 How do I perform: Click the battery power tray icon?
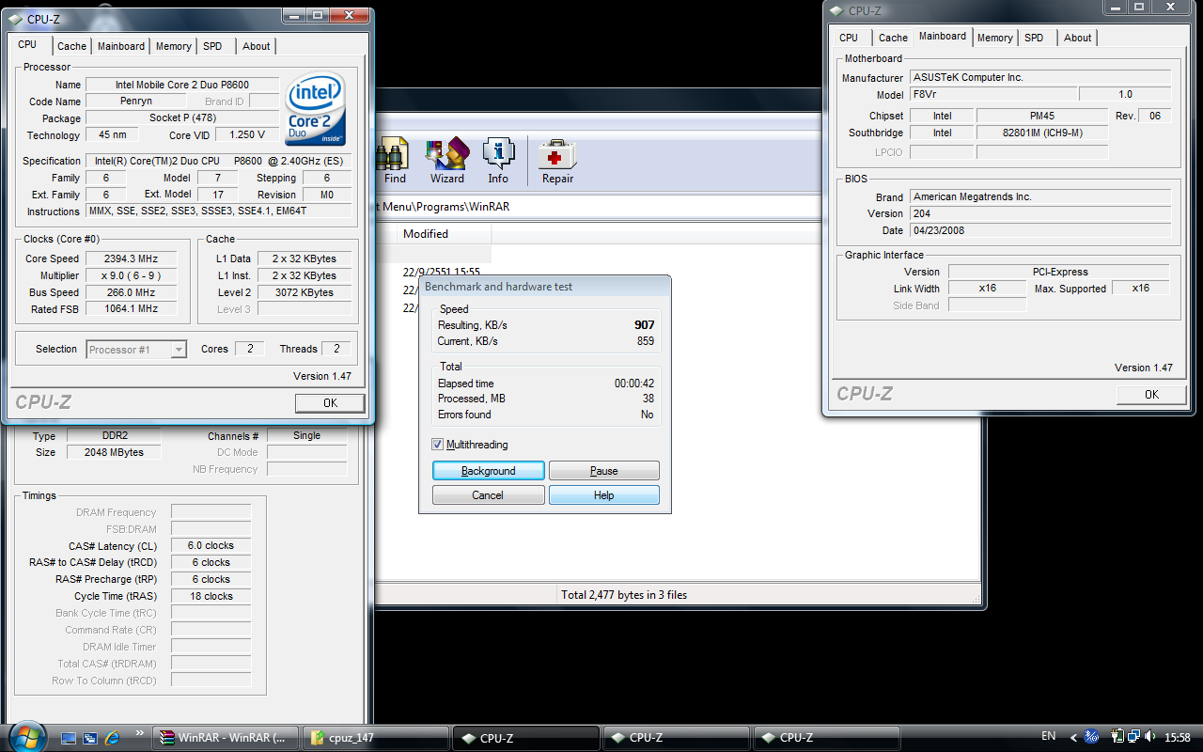point(1118,737)
